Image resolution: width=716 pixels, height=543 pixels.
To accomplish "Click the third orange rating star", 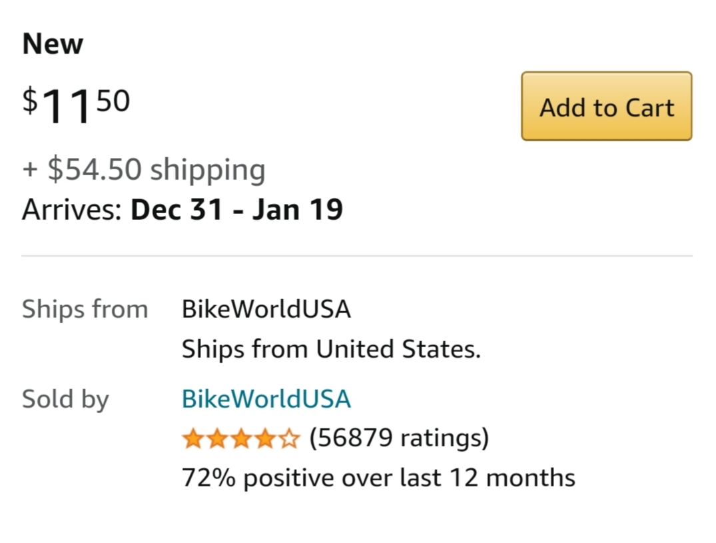I will tap(240, 439).
